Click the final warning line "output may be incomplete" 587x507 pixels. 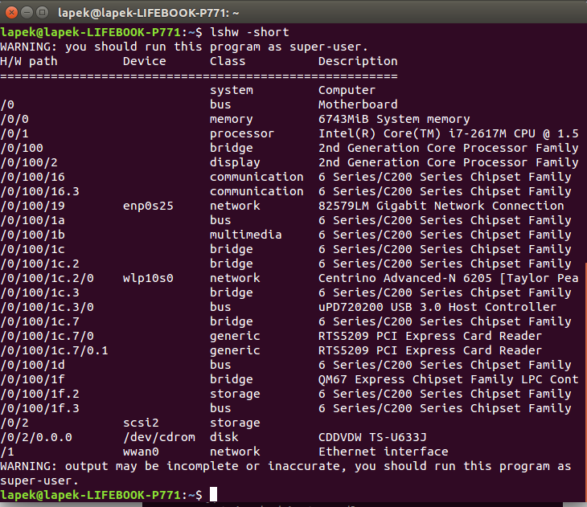285,466
